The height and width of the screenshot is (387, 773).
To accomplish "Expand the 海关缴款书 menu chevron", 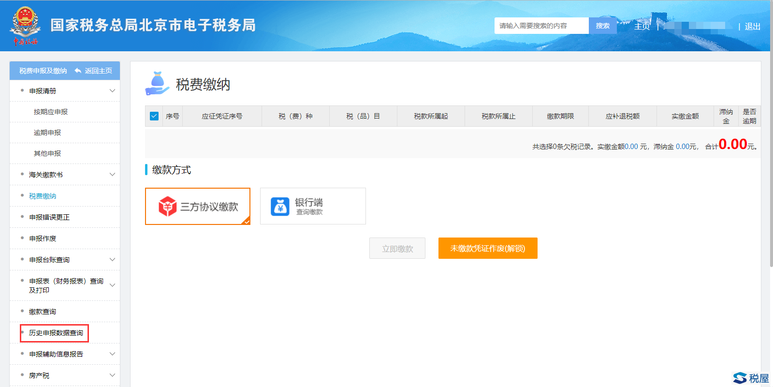I will 112,175.
